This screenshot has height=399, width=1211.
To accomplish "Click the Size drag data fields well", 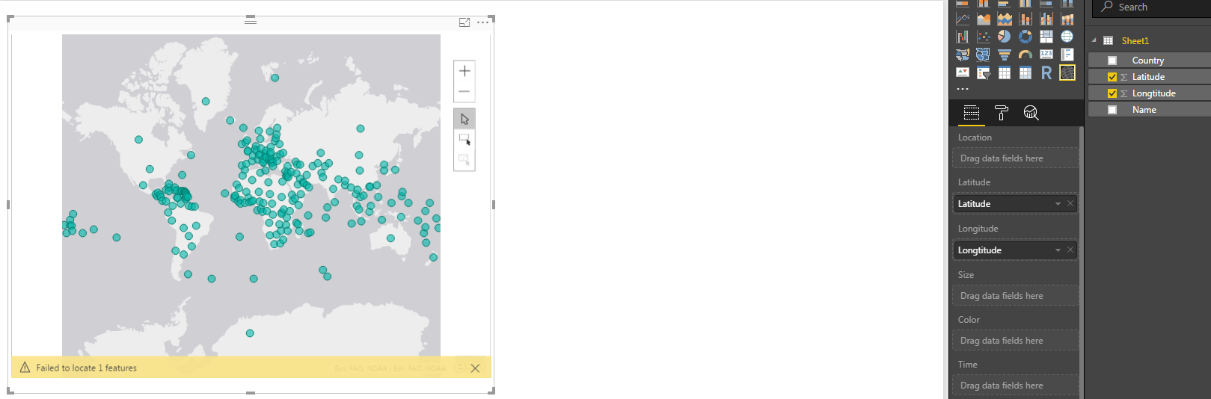I will point(1016,296).
